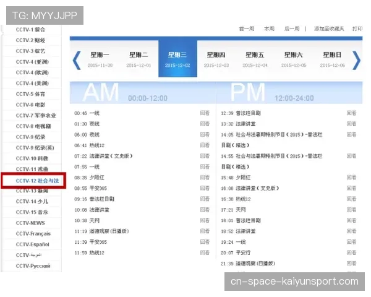371x297 pixels.
Task: Open CCTV-6 电影 channel
Action: pos(30,105)
